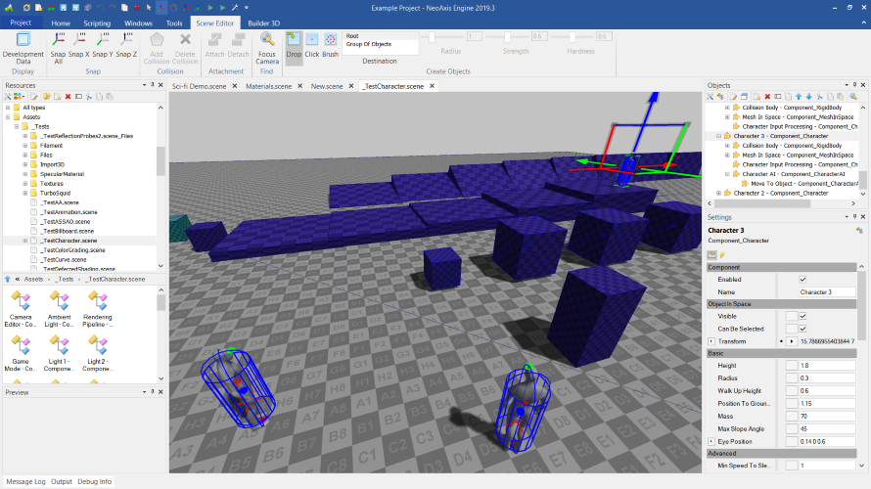Open the Scripting ribbon tab
The image size is (871, 489).
coord(97,23)
